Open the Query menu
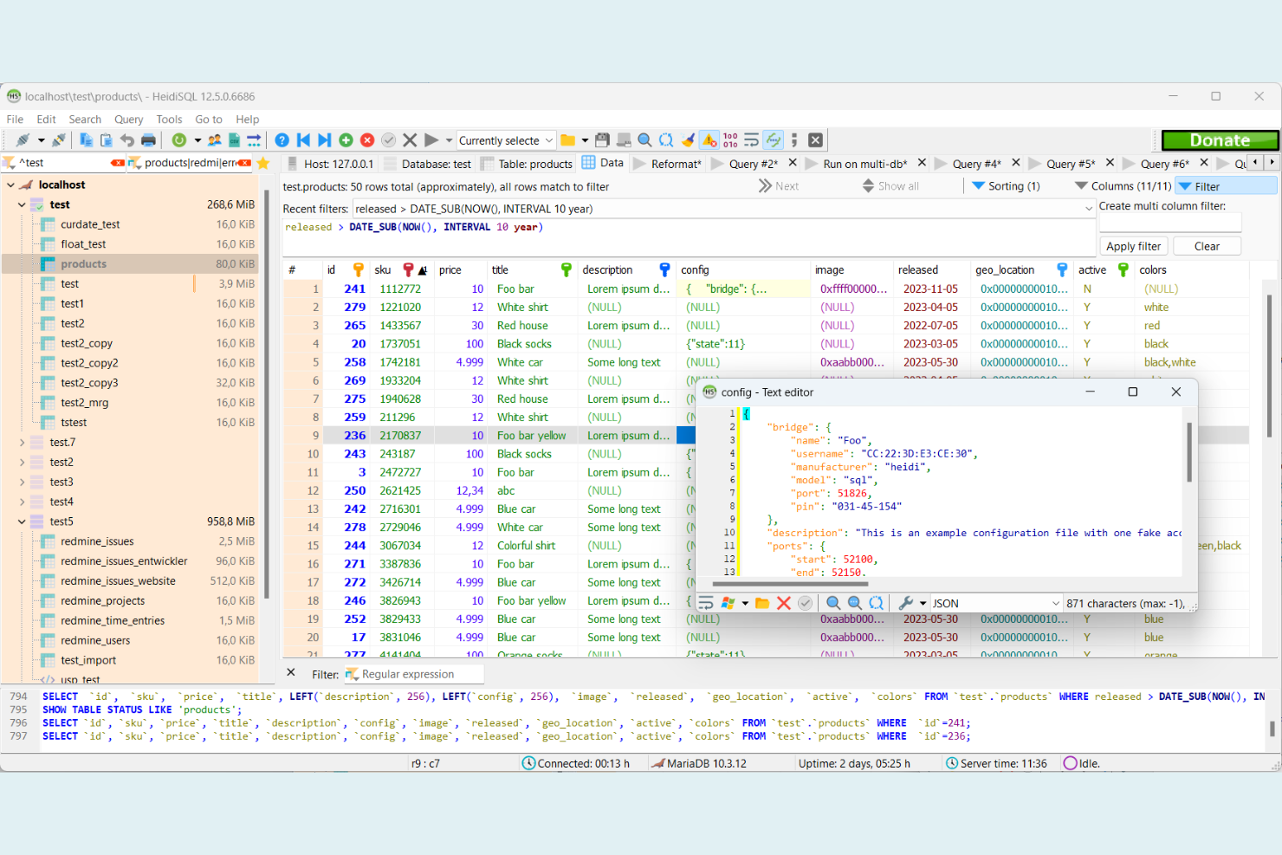This screenshot has width=1282, height=855. coord(128,120)
